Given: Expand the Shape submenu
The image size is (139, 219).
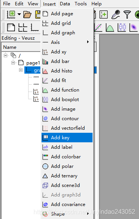Looking at the screenshot, I should click(67, 214).
